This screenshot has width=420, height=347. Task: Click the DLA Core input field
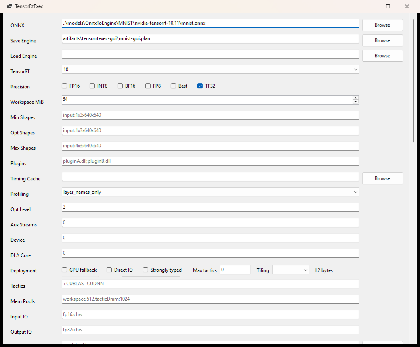[210, 253]
